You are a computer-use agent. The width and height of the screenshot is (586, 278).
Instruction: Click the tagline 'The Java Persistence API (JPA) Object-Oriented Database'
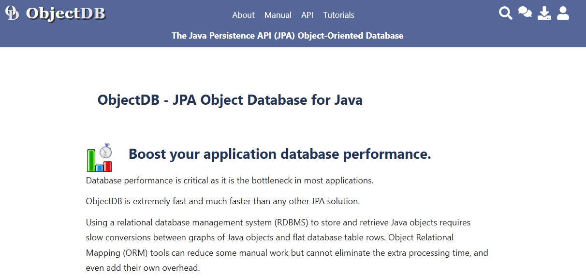point(287,36)
